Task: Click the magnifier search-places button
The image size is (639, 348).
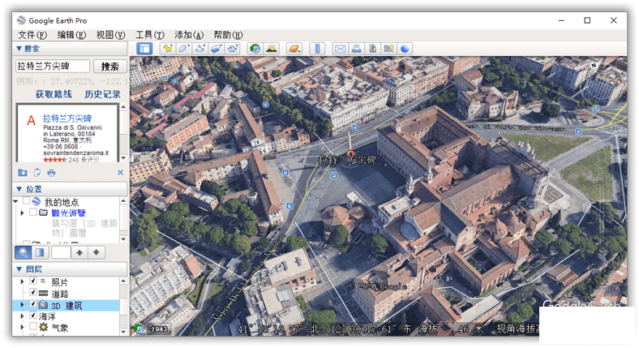Action: tap(24, 252)
